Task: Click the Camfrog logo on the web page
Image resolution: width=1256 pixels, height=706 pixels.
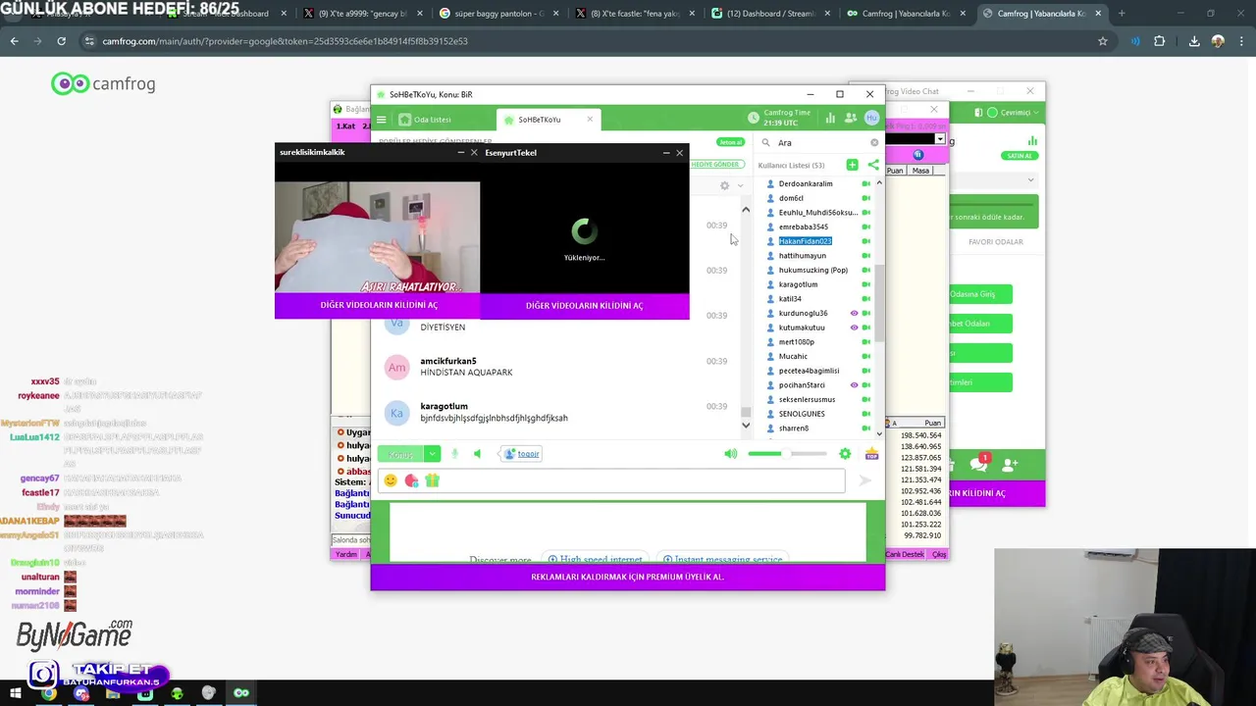Action: tap(103, 84)
